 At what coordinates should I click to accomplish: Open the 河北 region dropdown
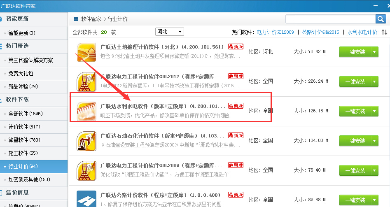[170, 32]
